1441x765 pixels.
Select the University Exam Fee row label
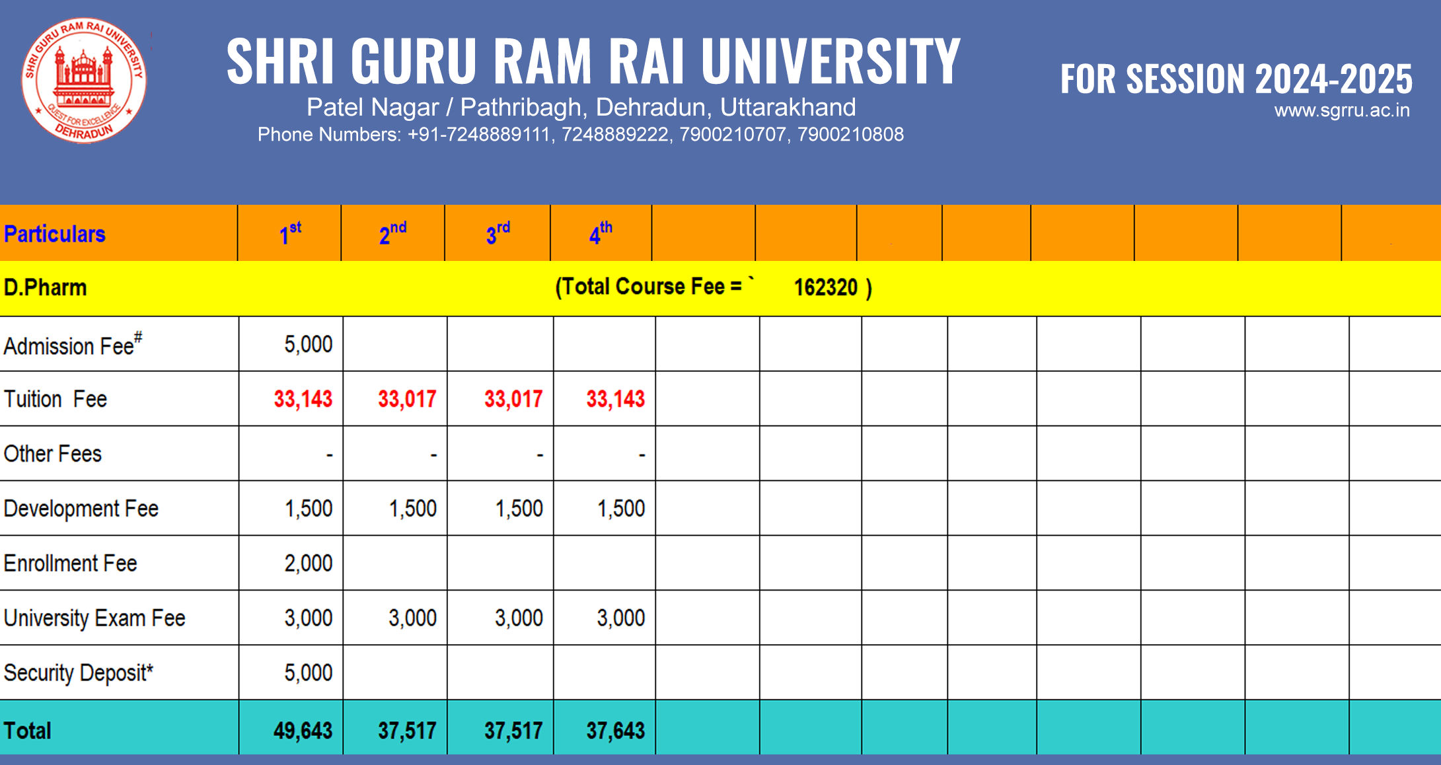click(94, 618)
